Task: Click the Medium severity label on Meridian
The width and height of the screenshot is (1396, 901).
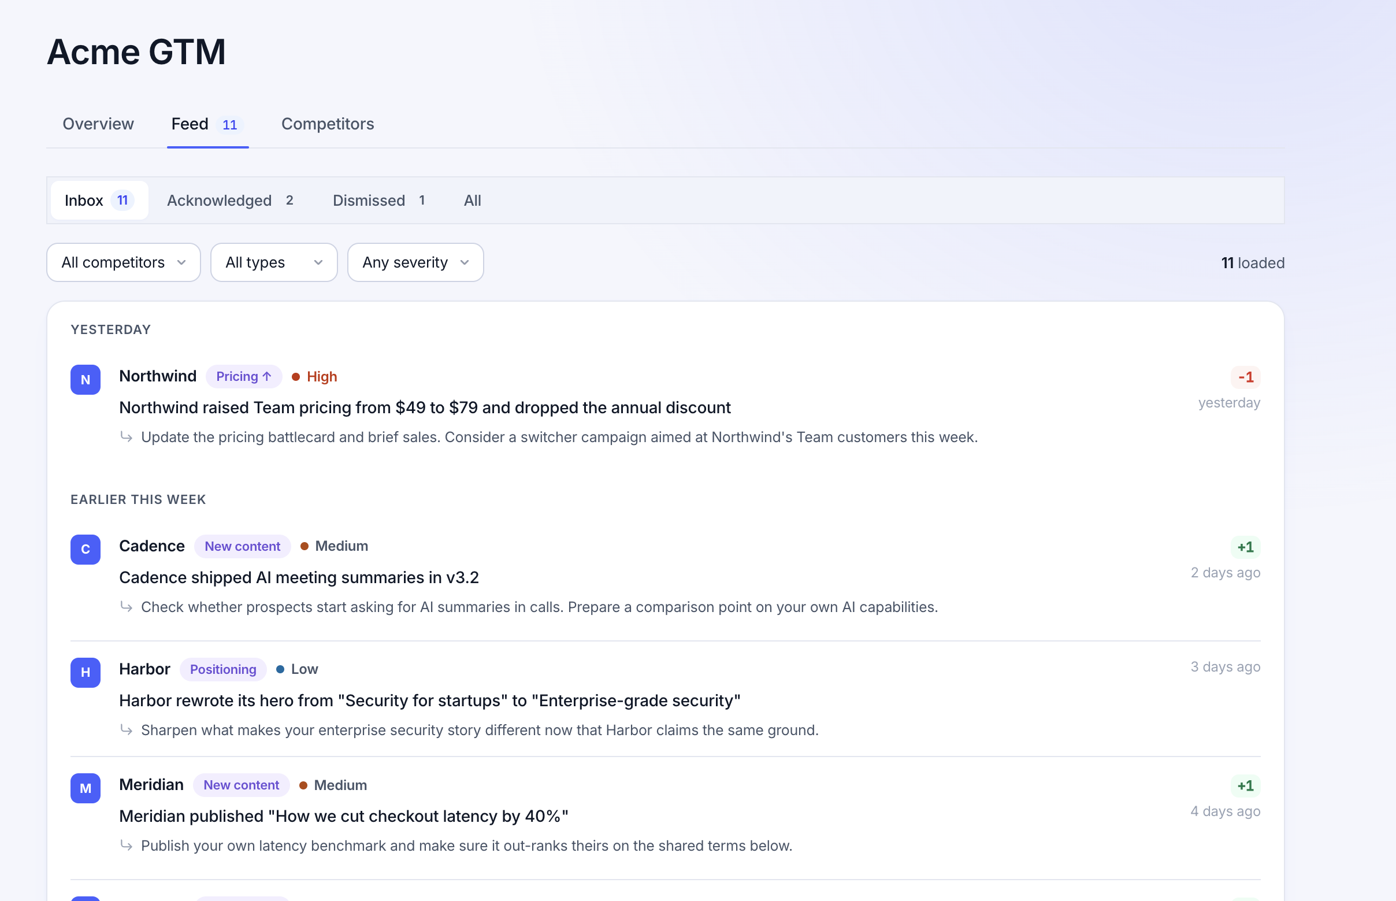Action: click(333, 785)
